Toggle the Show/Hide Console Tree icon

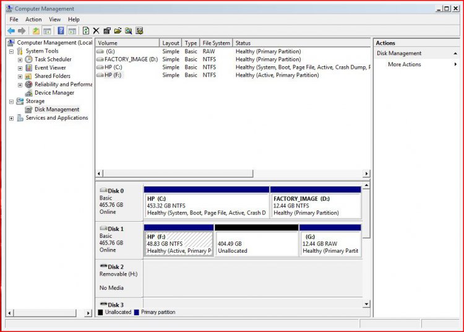(x=47, y=31)
